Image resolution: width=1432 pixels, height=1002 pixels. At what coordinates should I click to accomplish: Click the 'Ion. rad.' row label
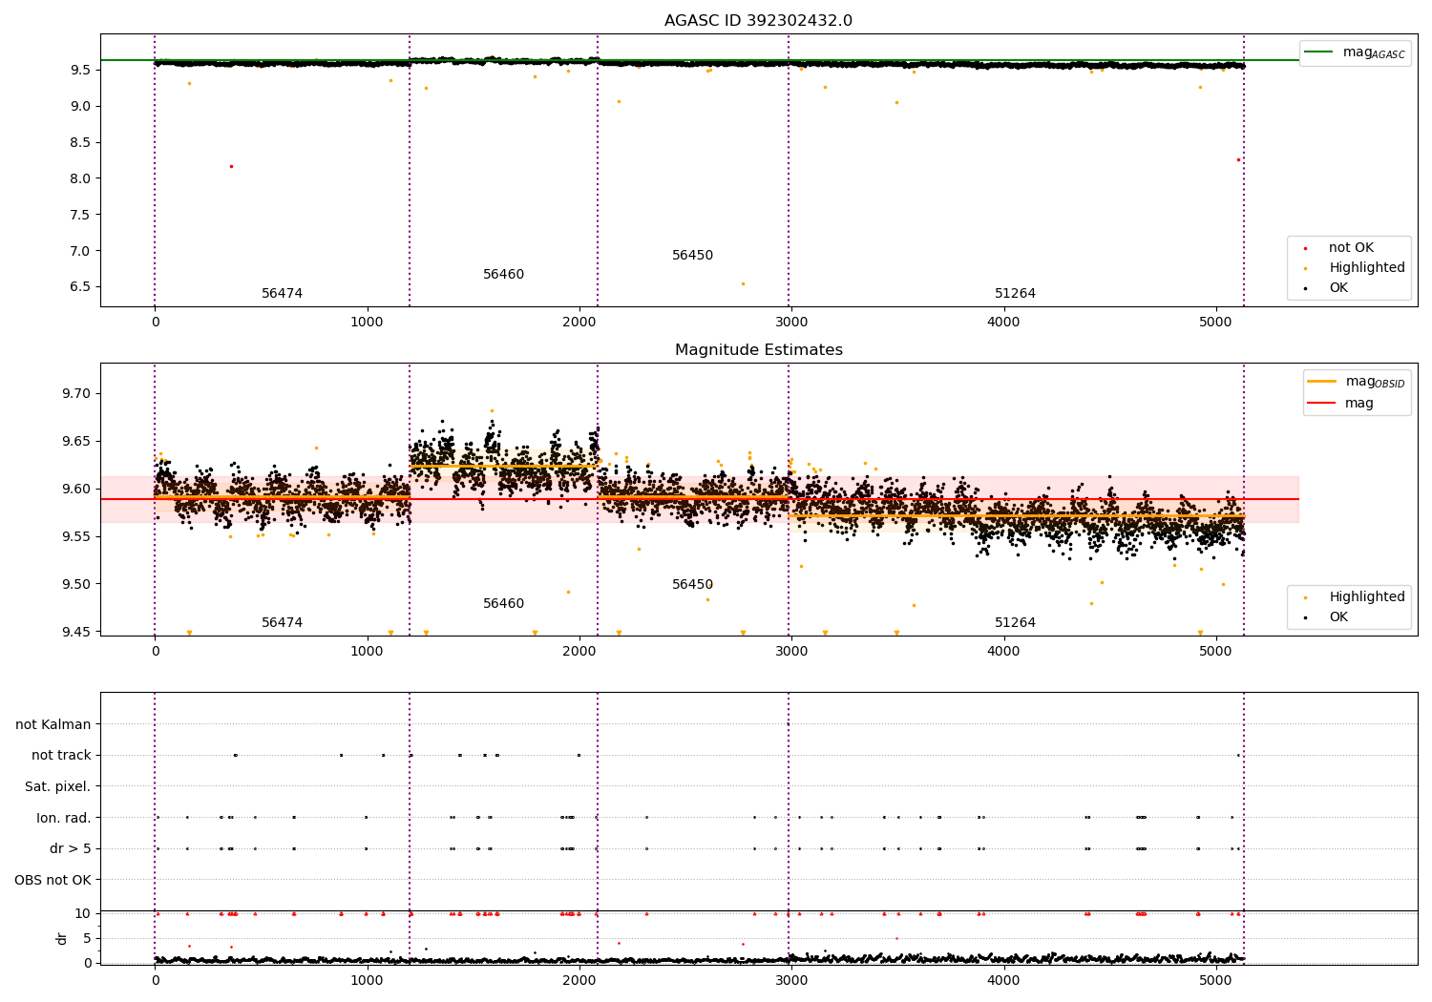pyautogui.click(x=64, y=818)
